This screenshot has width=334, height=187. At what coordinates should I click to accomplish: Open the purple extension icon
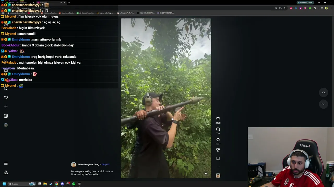pyautogui.click(x=300, y=8)
